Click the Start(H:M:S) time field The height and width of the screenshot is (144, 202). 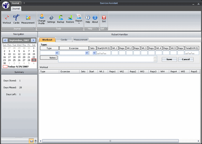click(x=104, y=53)
